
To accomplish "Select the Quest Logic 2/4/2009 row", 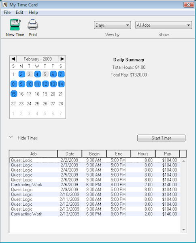I will pyautogui.click(x=95, y=170).
